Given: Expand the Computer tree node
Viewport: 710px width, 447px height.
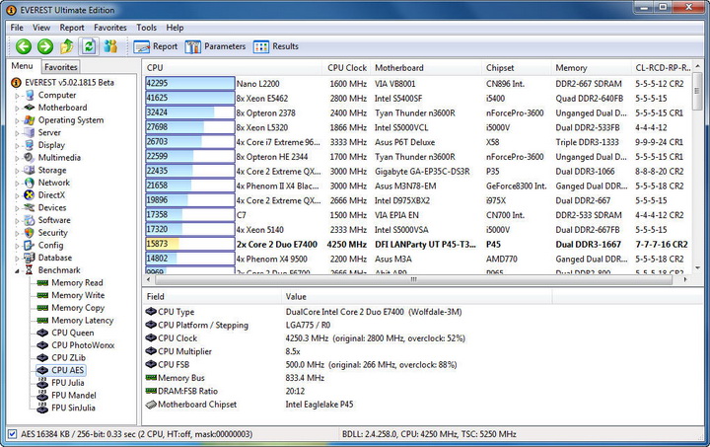Looking at the screenshot, I should pos(17,96).
